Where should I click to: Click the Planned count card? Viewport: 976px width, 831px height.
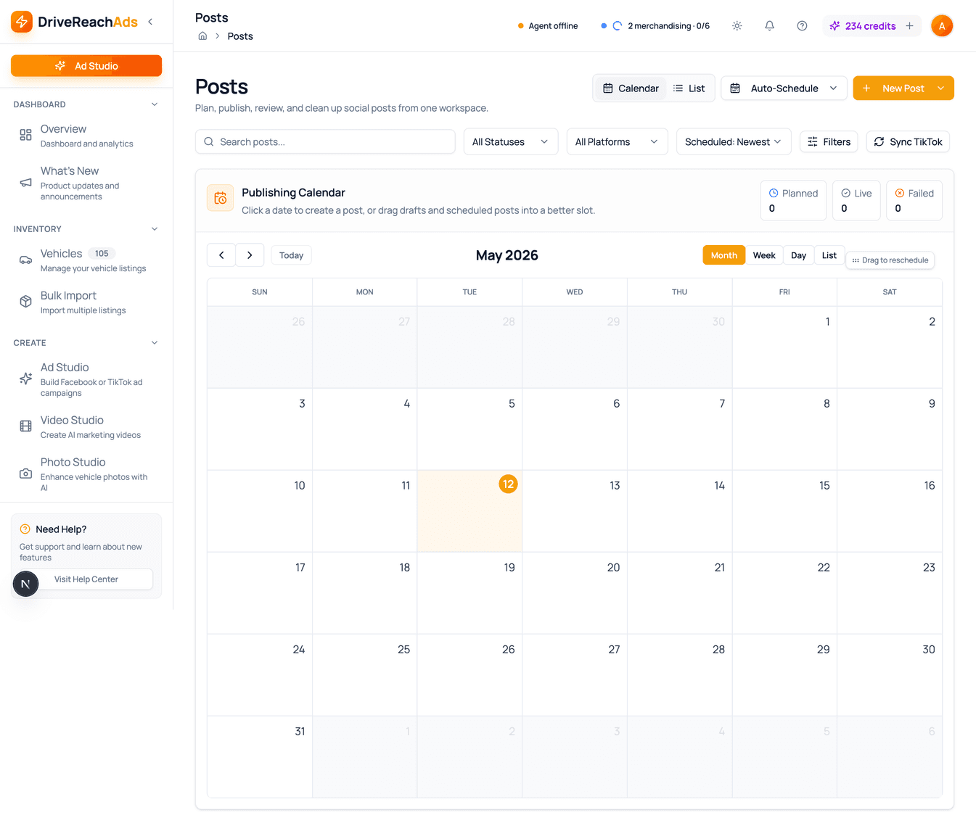[793, 200]
